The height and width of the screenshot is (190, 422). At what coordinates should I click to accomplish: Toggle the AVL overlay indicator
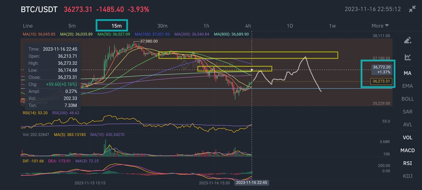pyautogui.click(x=408, y=125)
